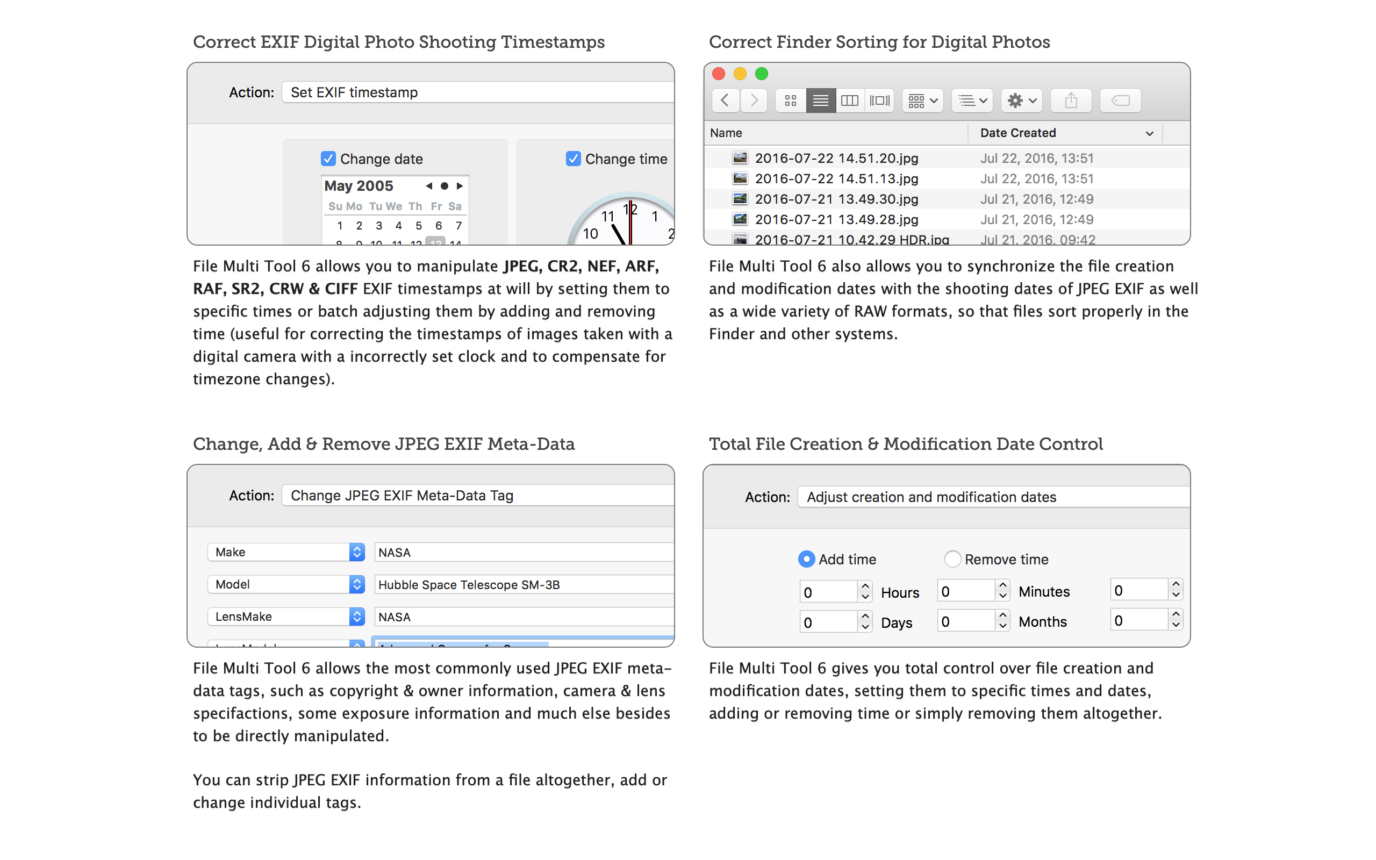Adjust the Months stepper arrows
Screen dimensions: 1376x860
pos(1003,621)
